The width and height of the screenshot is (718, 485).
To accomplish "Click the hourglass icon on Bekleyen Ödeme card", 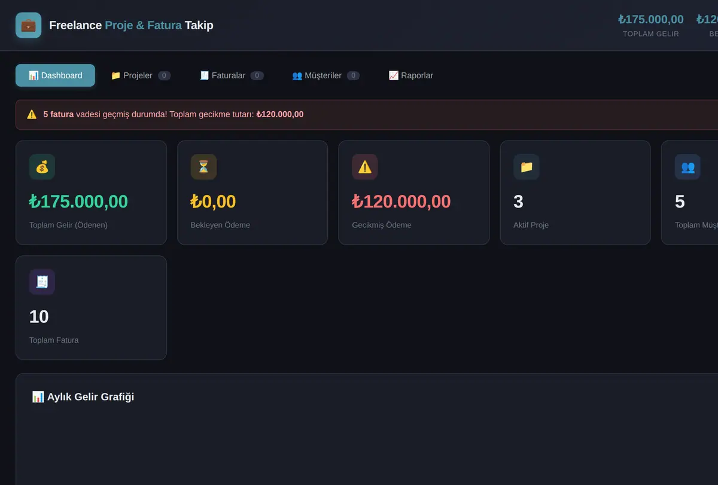I will [203, 167].
